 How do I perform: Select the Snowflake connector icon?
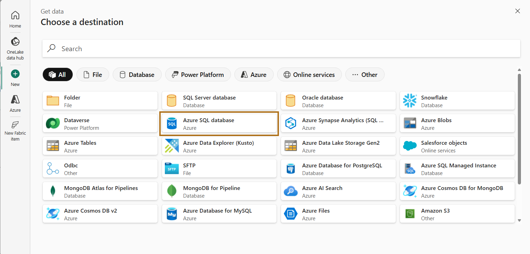tap(410, 101)
